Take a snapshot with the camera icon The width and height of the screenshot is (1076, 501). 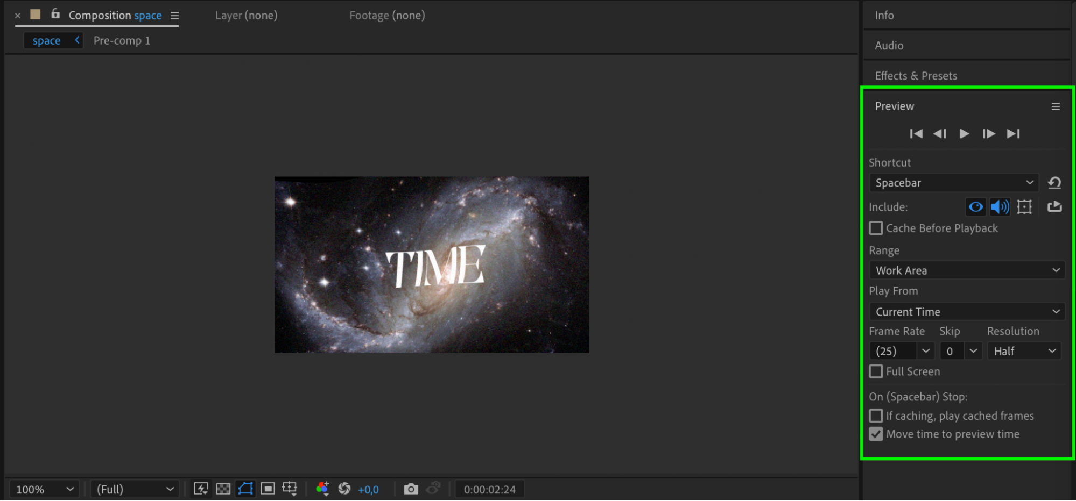coord(411,489)
